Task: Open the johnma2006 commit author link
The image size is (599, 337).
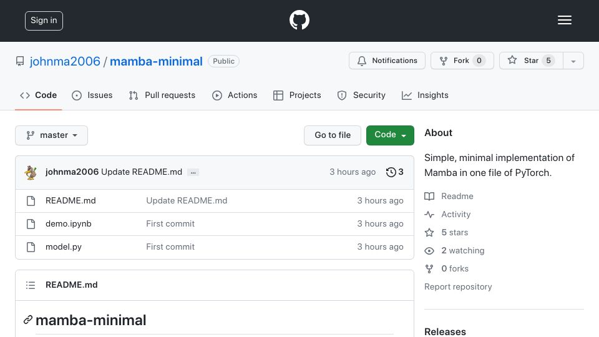Action: [72, 172]
